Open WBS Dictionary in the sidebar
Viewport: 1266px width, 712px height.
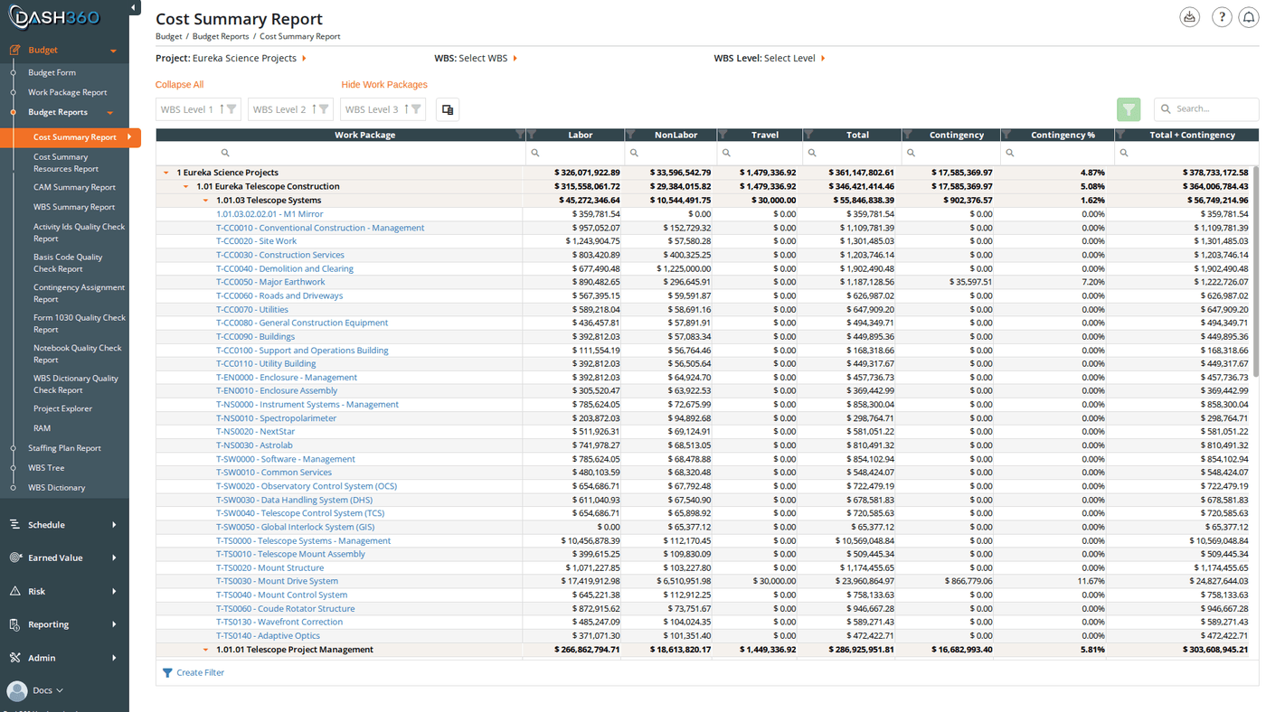click(x=56, y=488)
